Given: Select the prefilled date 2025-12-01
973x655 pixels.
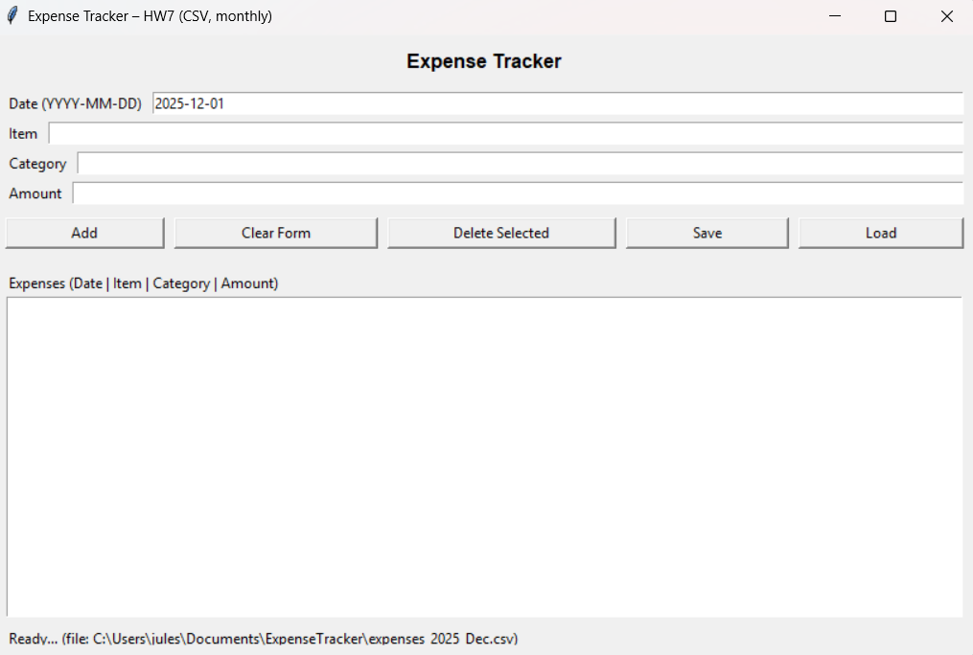Looking at the screenshot, I should click(188, 103).
